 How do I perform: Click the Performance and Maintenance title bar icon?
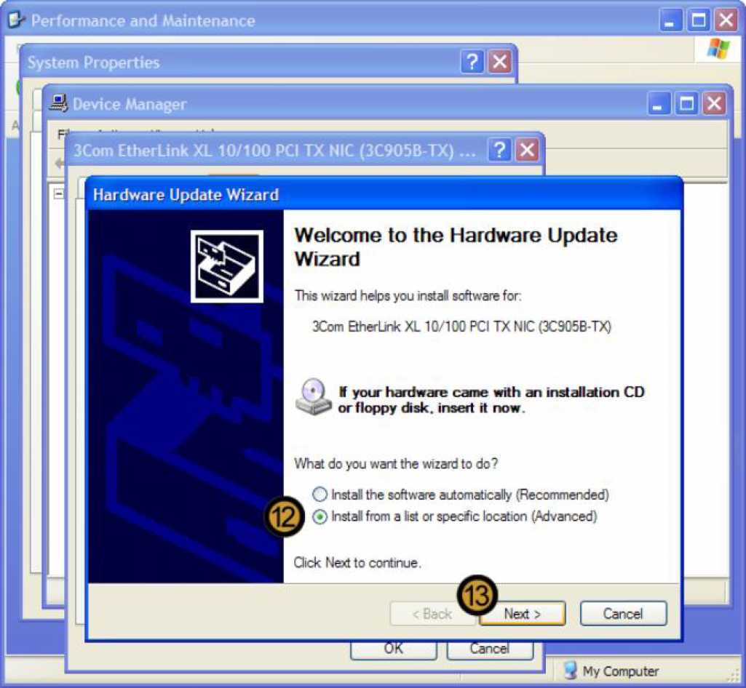[17, 20]
